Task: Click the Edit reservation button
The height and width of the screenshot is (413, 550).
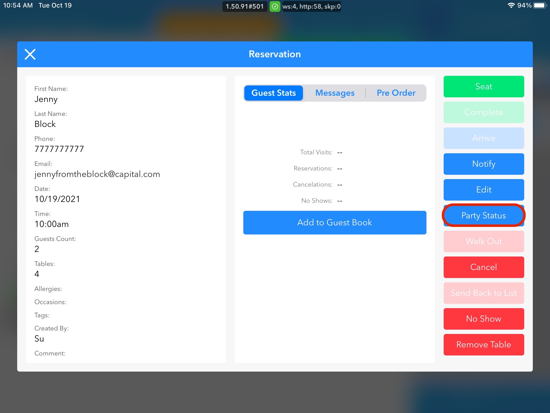Action: click(484, 190)
